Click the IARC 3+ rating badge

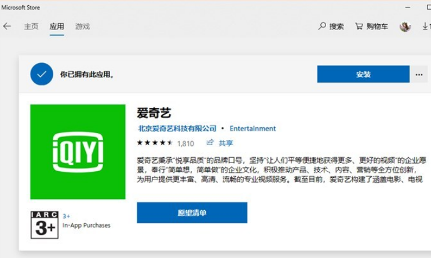[44, 225]
